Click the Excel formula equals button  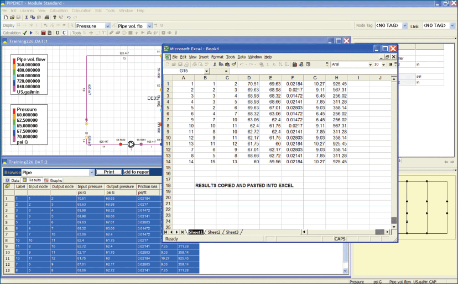tap(226, 71)
